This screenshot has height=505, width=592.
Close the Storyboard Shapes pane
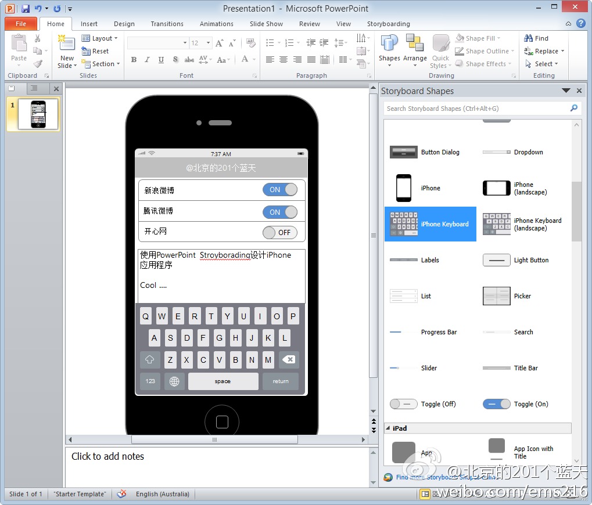(x=579, y=91)
